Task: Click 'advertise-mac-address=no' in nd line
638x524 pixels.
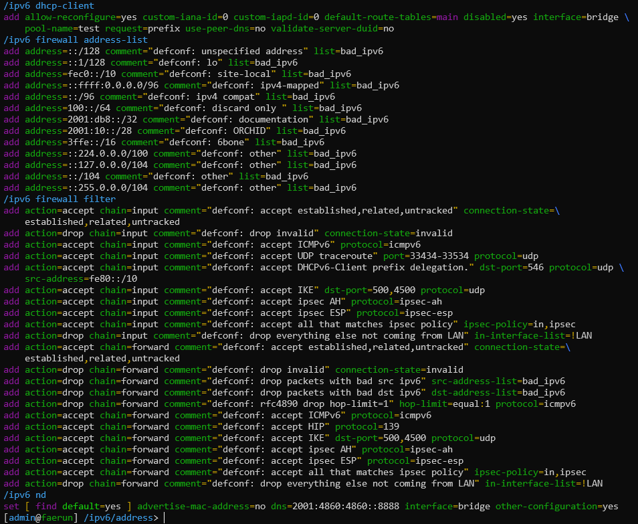Action: (201, 507)
